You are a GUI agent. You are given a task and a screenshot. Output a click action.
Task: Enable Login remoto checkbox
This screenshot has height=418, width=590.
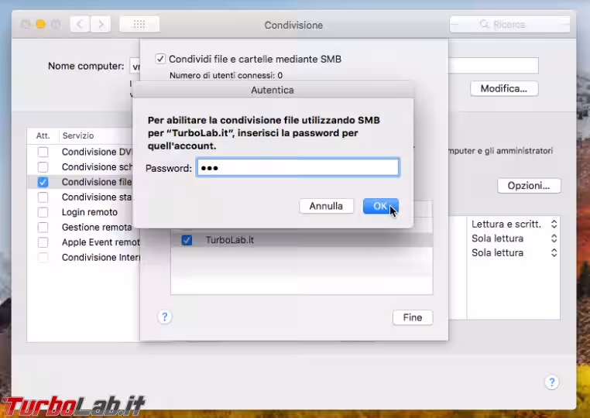point(43,212)
